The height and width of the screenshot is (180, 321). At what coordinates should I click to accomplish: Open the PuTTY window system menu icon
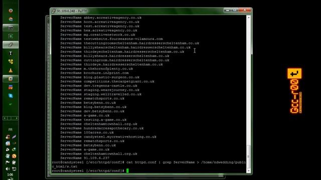click(x=54, y=11)
